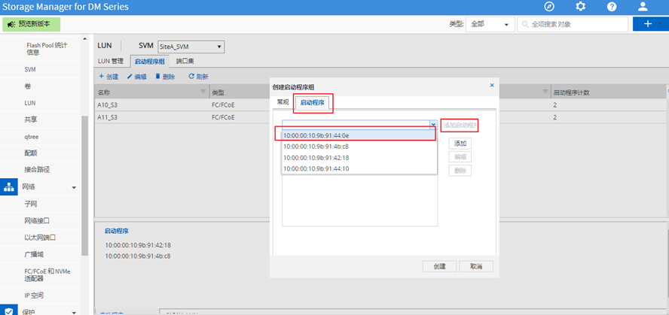Collapse the 网络 sidebar section arrow

click(x=74, y=187)
